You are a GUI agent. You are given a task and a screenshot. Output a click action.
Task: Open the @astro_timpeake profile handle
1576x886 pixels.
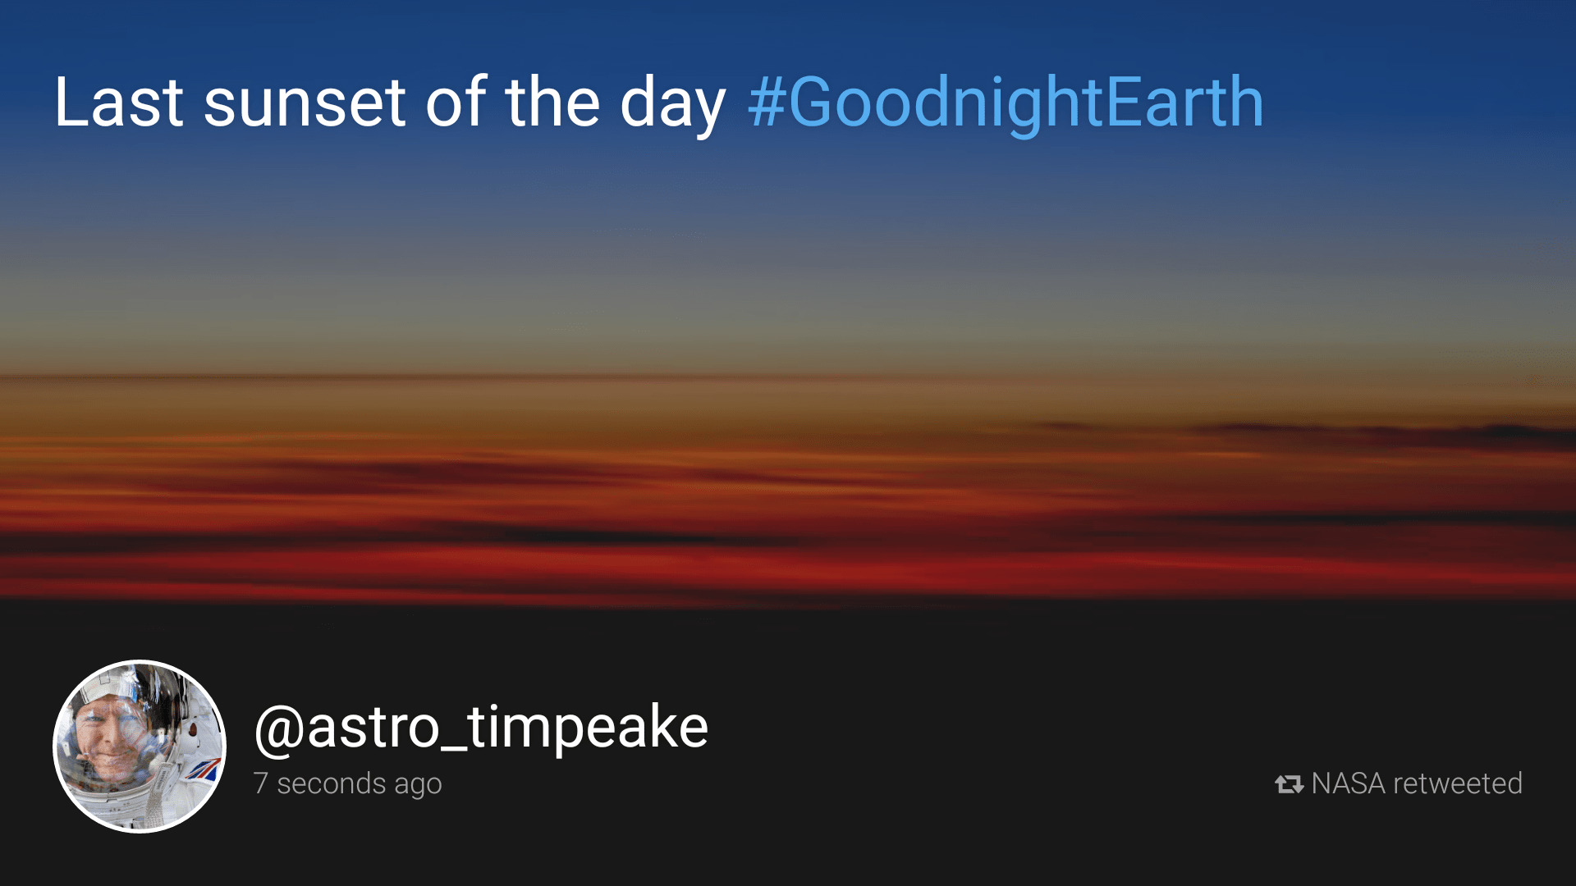coord(481,727)
